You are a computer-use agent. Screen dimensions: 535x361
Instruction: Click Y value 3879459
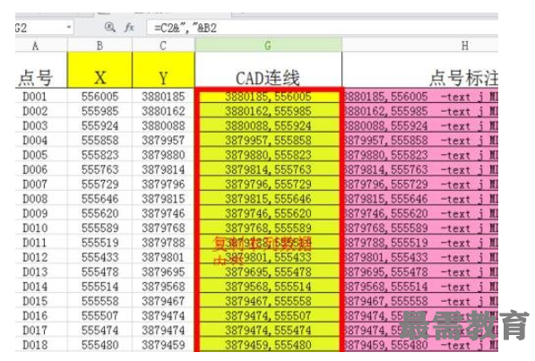(163, 345)
